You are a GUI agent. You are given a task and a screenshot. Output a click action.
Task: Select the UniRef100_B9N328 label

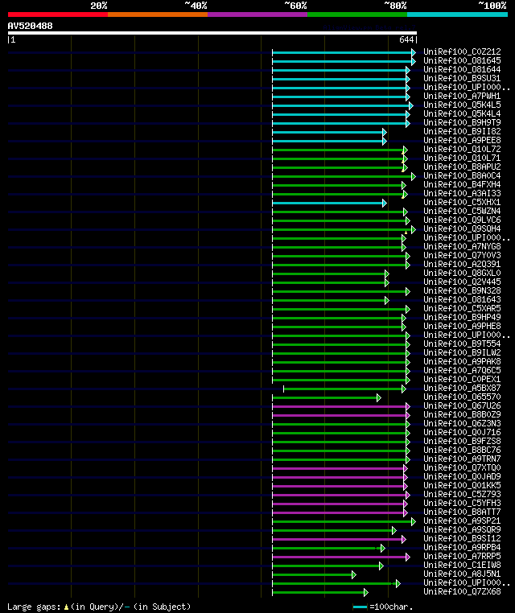462,290
